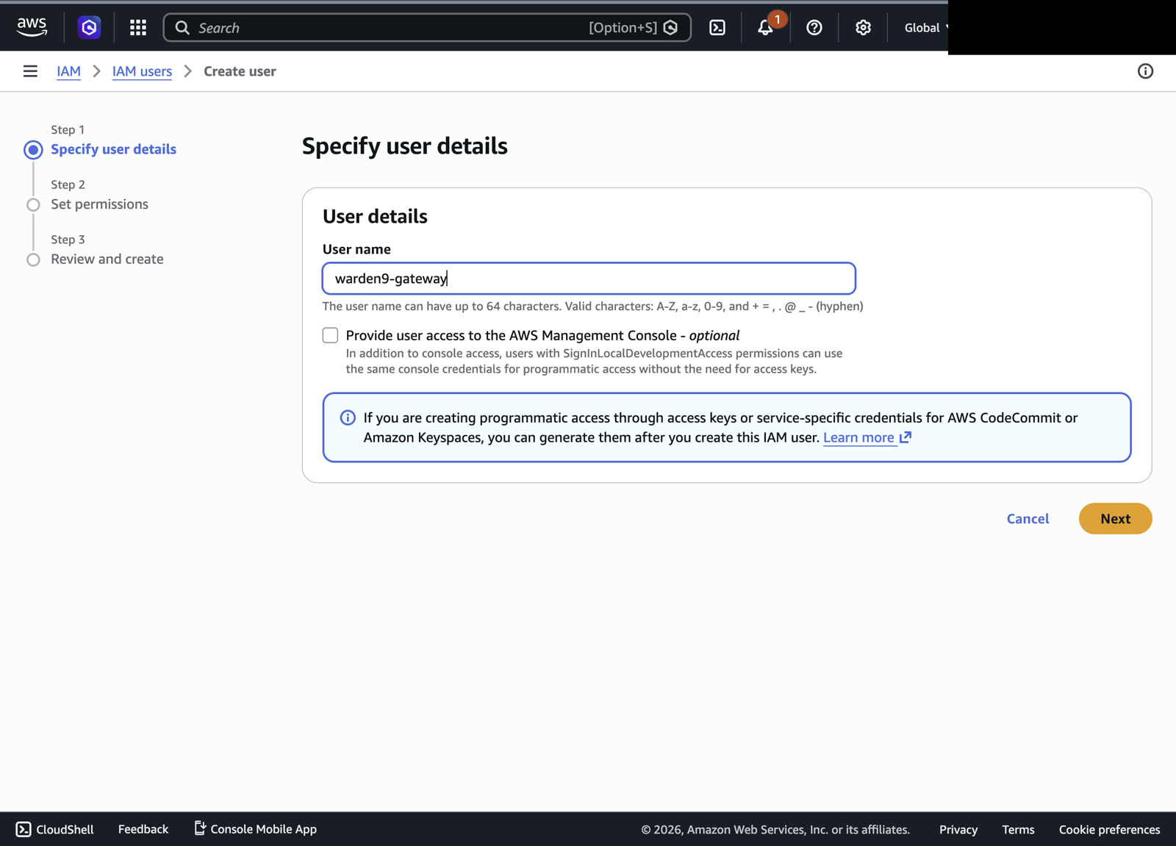
Task: Go to IAM users breadcrumb link
Action: 142,71
